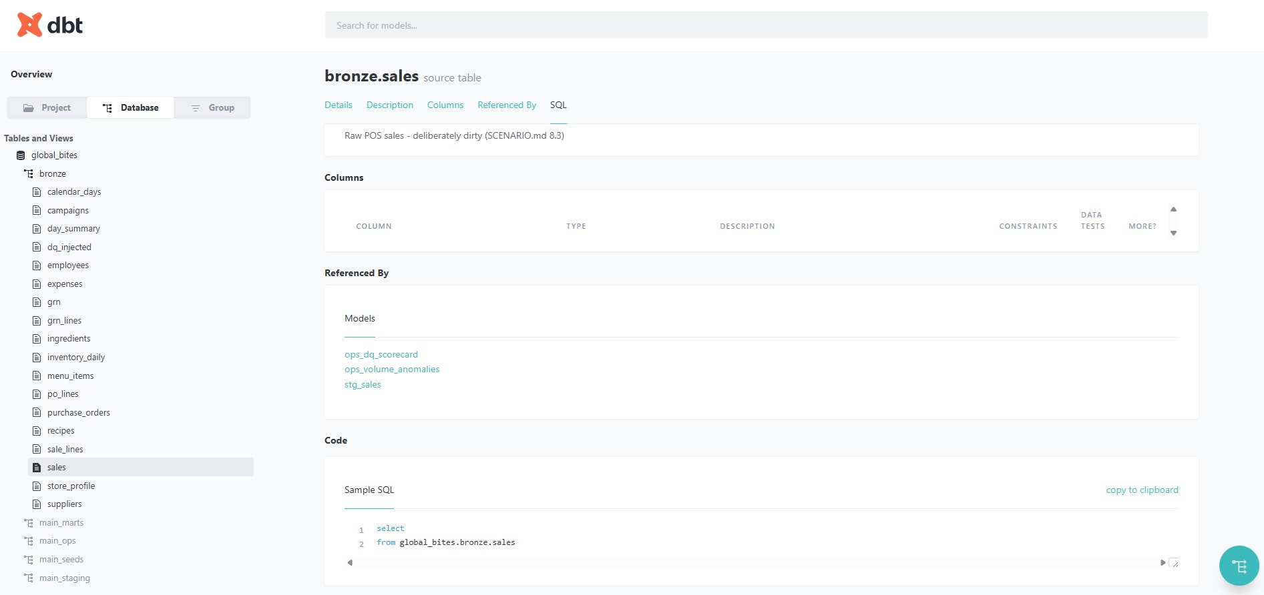
Task: Open the menu_items table
Action: click(71, 376)
